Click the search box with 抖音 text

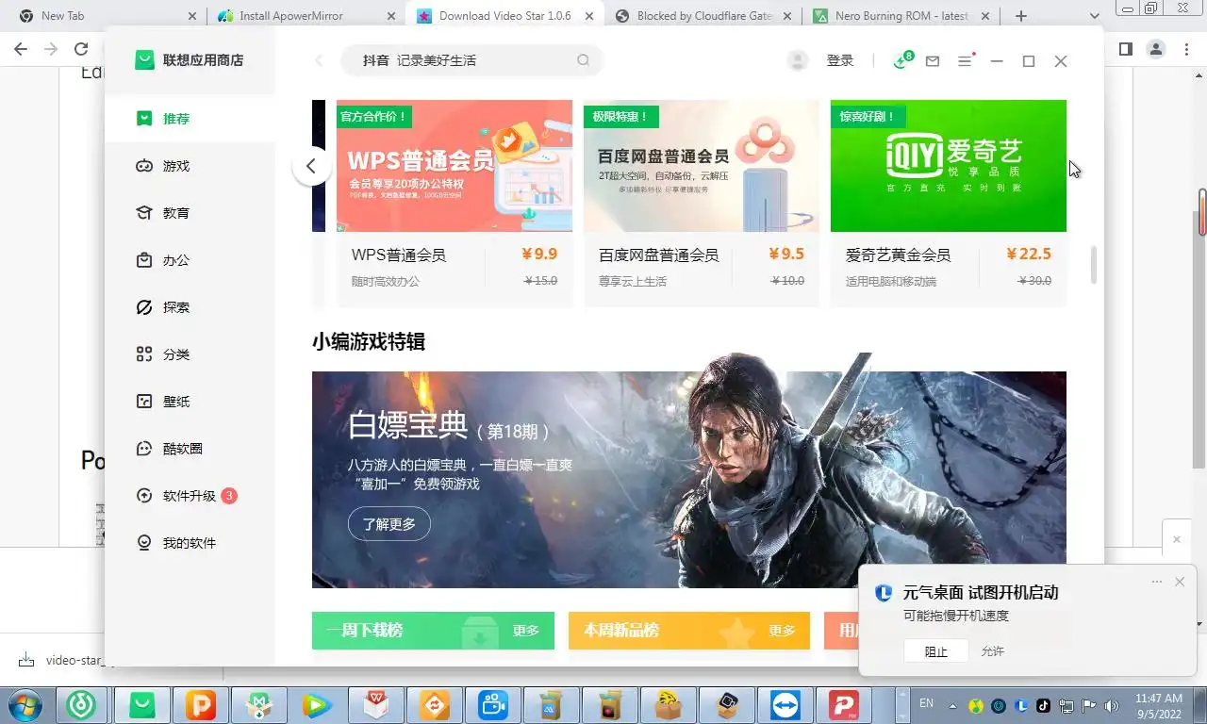[x=471, y=60]
